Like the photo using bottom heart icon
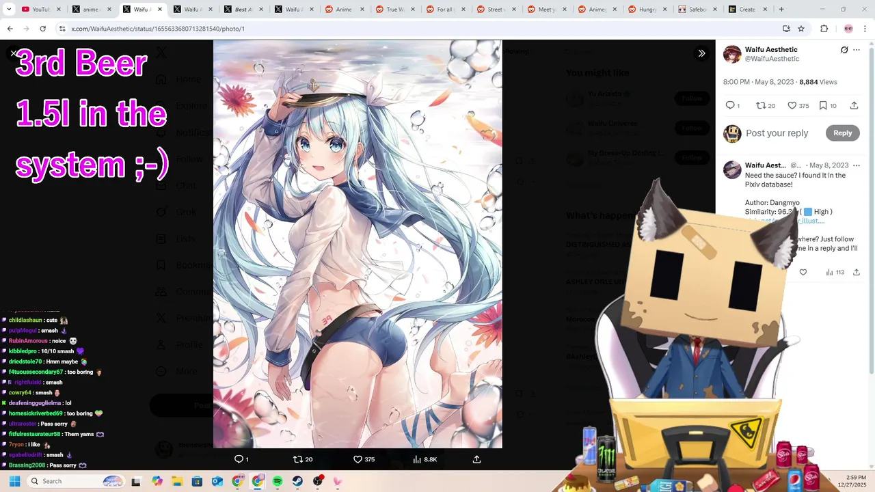 click(363, 459)
